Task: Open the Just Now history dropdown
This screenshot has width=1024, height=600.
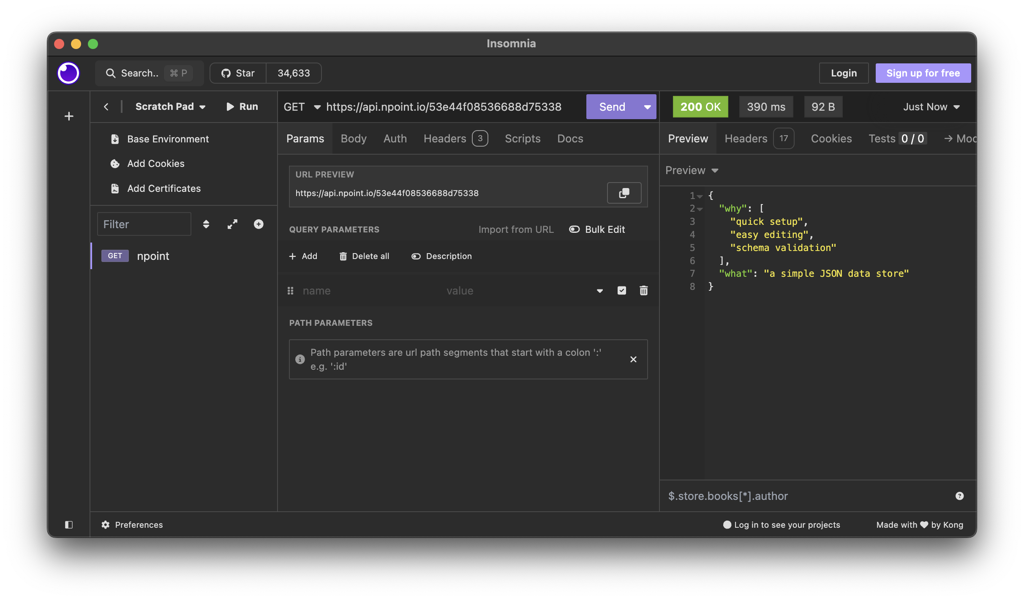Action: pos(931,107)
